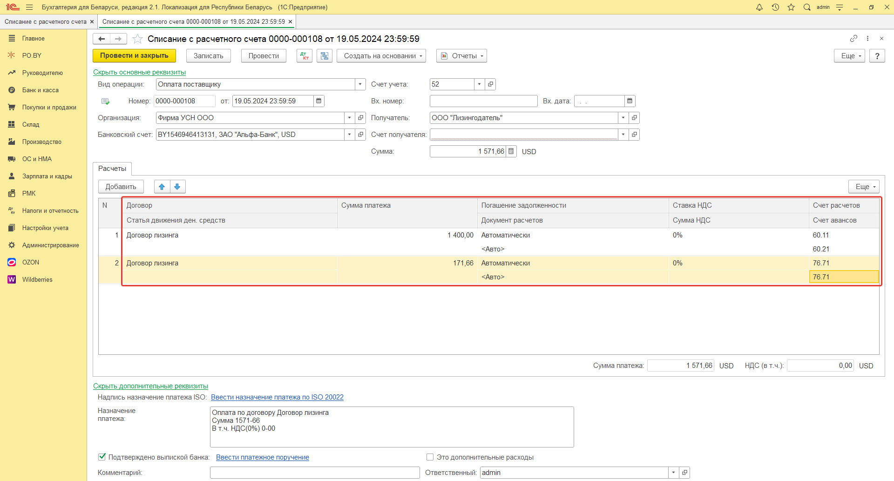Viewport: 894px width, 481px height.
Task: Click the favorites star next to document title
Action: 137,39
